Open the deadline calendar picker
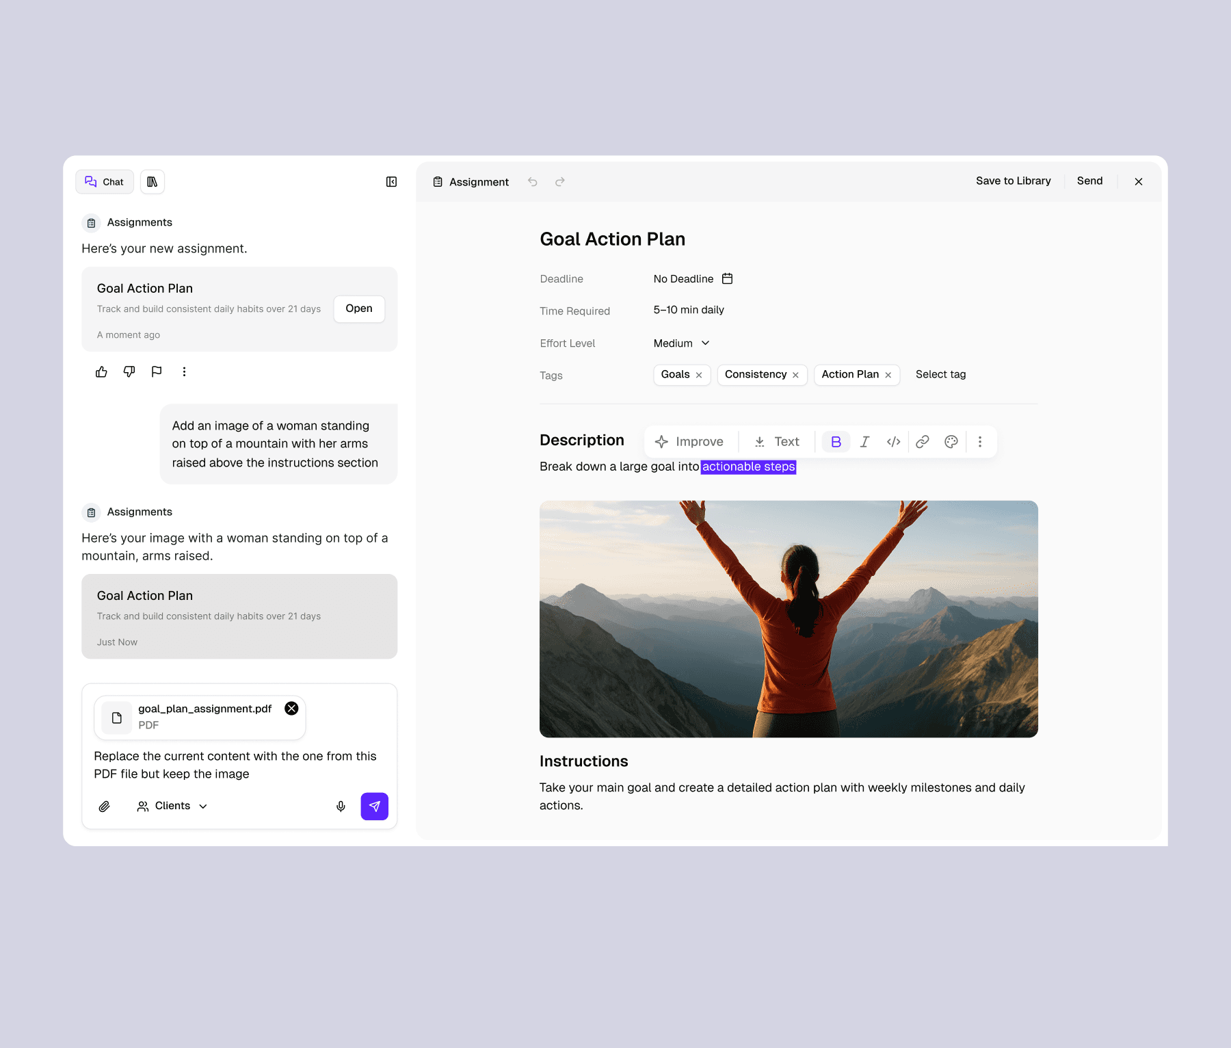 click(728, 278)
